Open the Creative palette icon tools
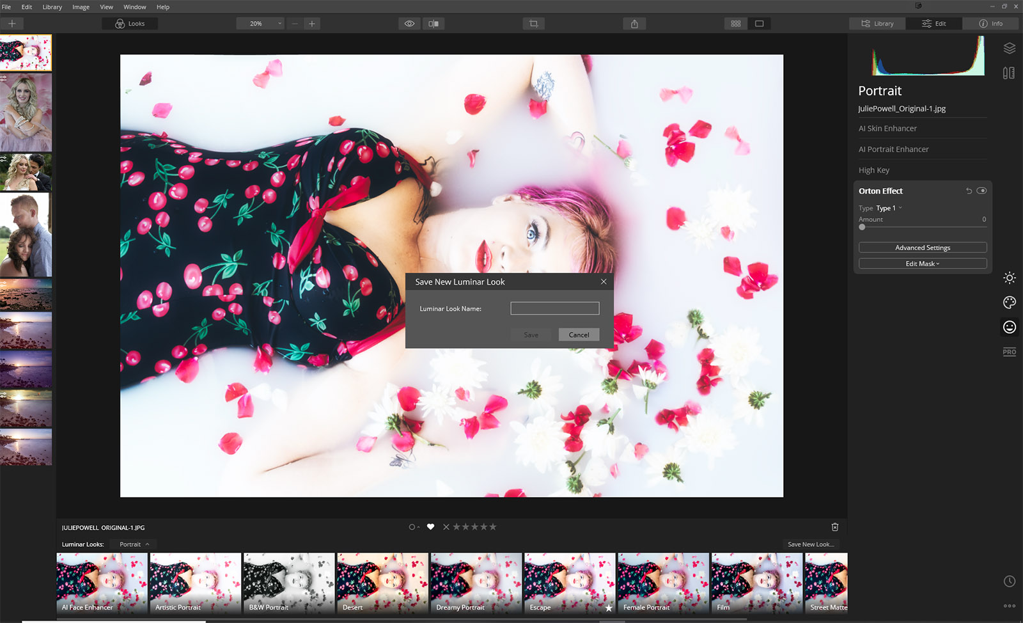 pyautogui.click(x=1010, y=303)
